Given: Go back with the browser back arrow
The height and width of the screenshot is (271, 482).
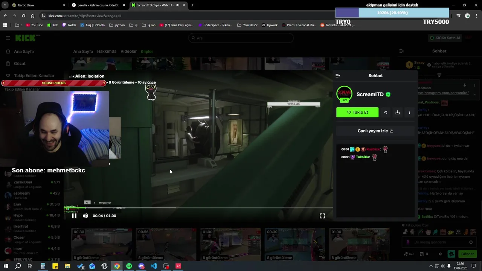Looking at the screenshot, I should [x=5, y=16].
